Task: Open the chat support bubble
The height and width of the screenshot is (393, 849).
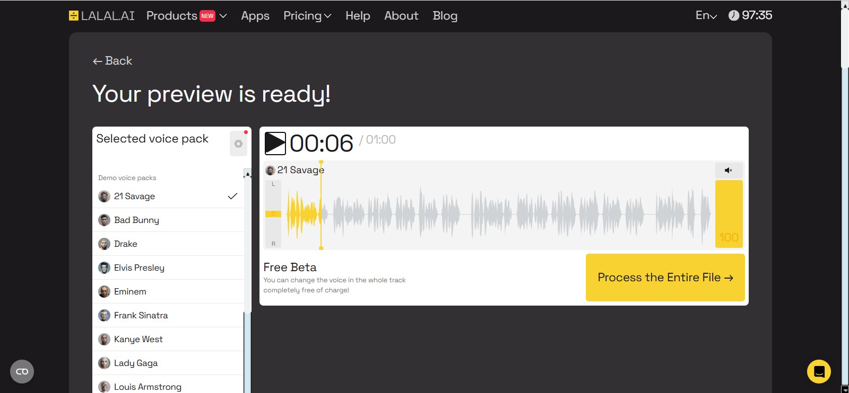Action: click(x=819, y=371)
